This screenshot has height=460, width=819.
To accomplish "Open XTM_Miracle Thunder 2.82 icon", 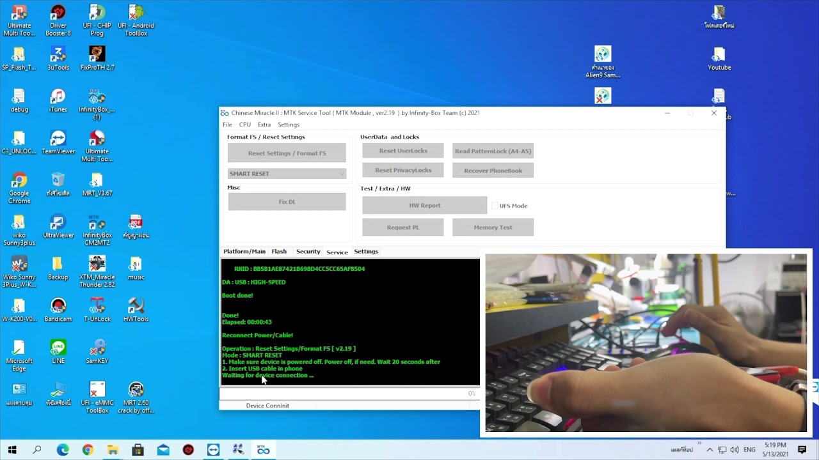I will coord(97,272).
